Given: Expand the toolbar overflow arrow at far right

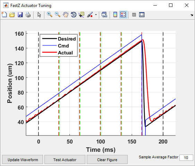Looking at the screenshot, I should click(192, 15).
